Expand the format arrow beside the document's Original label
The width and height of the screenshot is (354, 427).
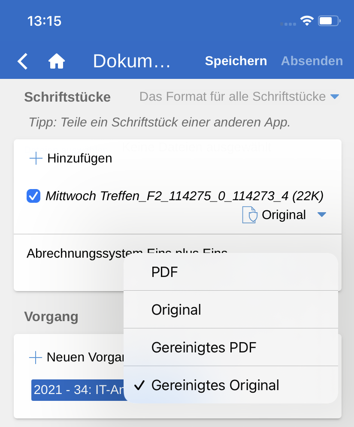point(321,215)
